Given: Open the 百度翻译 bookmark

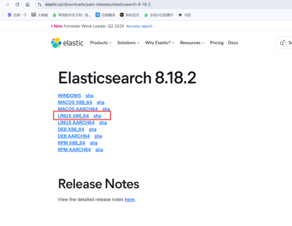Looking at the screenshot, I should tap(105, 15).
